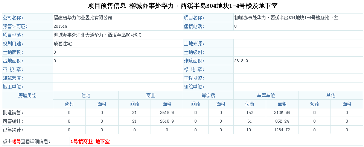Click the 已售统计 row label
Image resolution: width=364 pixels, height=147 pixels.
(x=13, y=130)
